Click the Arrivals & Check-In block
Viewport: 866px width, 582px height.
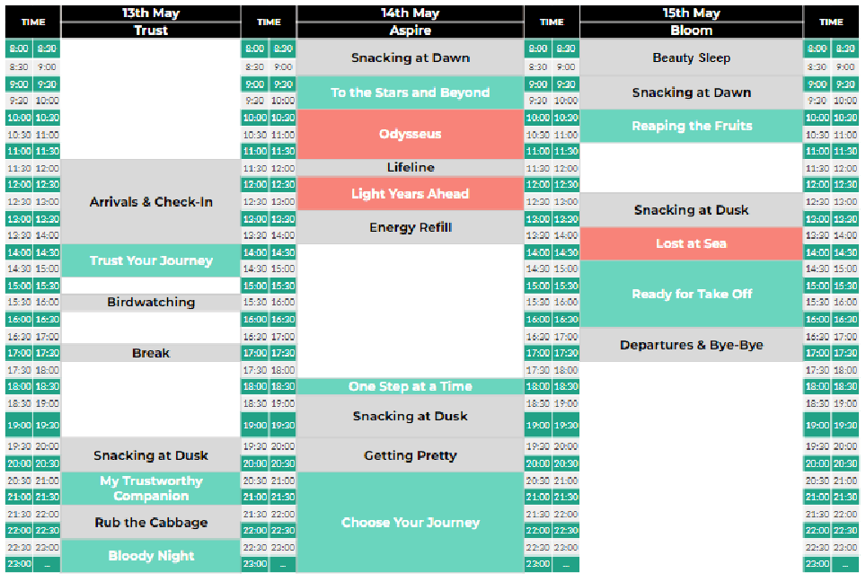tap(151, 202)
